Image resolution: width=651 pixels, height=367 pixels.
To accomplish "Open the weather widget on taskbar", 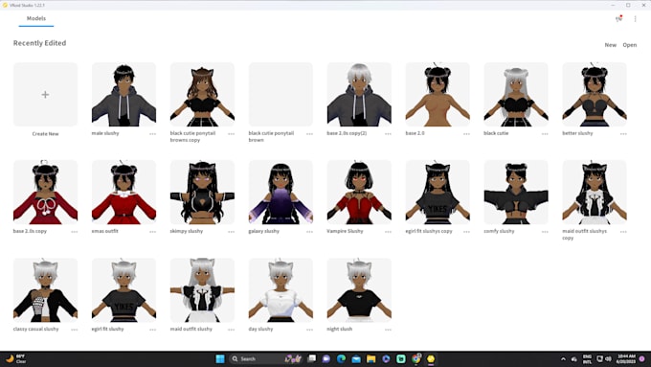I will point(15,358).
